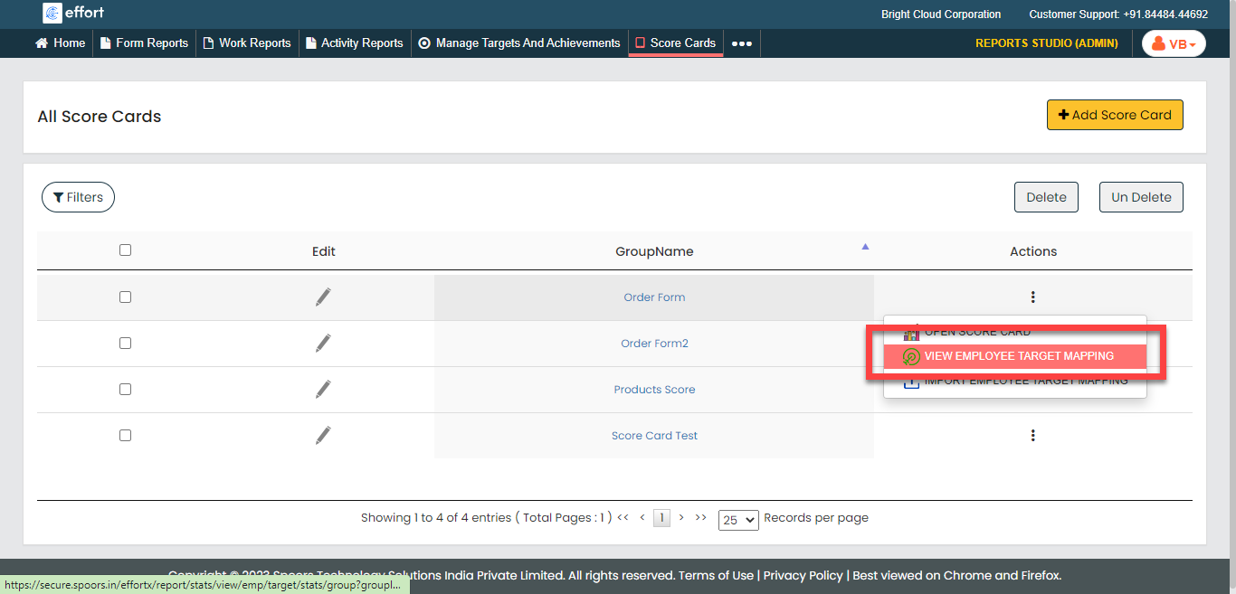
Task: Expand the VB user profile dropdown
Action: [x=1174, y=43]
